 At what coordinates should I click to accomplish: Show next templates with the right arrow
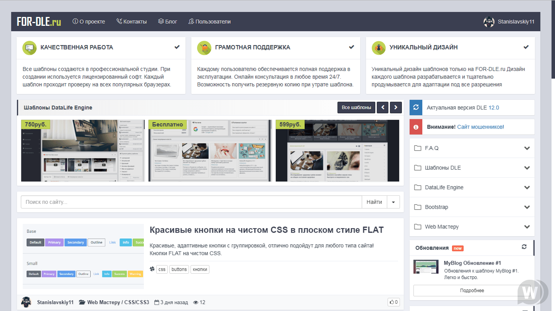tap(396, 108)
